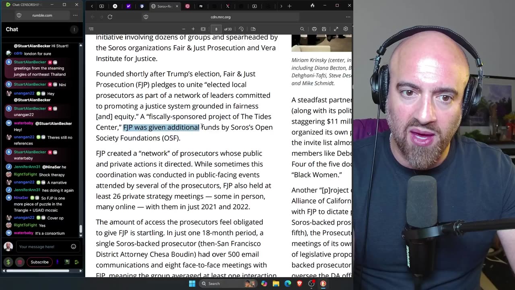
Task: Click the @StuartAlanBecker mention by waterbaby
Action: (54, 123)
